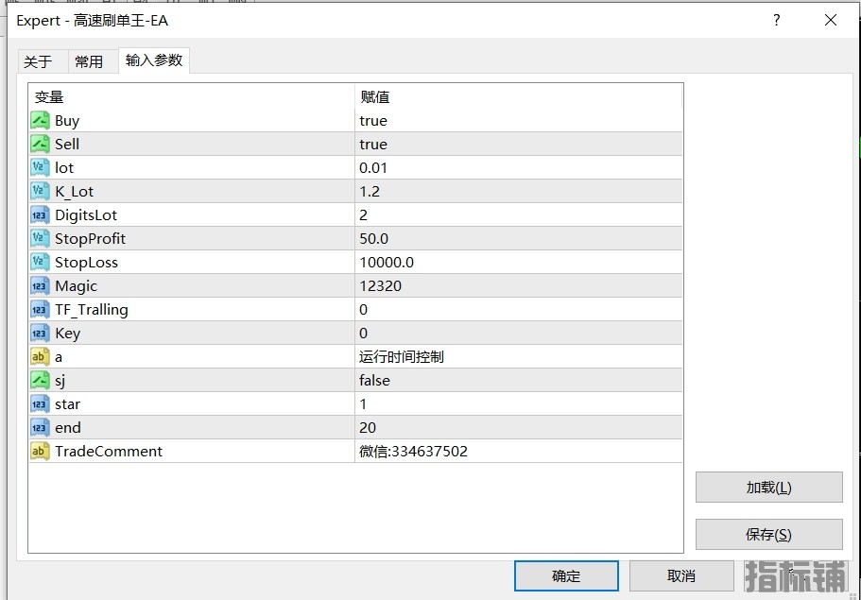Click the integer icon beside Key
Screen dimensions: 861x600
click(x=40, y=333)
